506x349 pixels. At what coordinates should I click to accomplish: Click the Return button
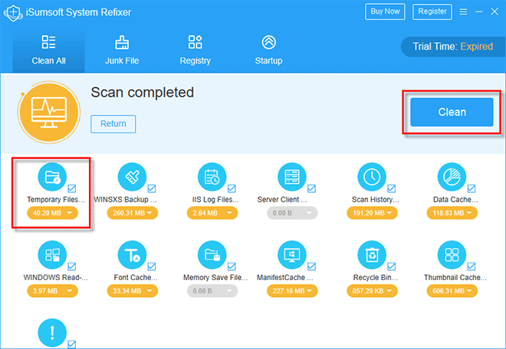pyautogui.click(x=113, y=124)
